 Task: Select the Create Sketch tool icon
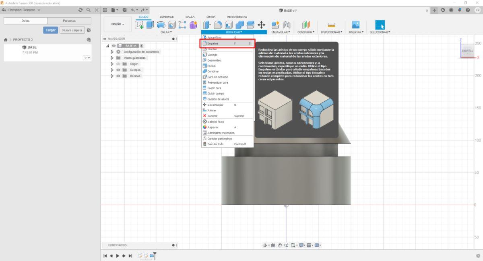(140, 25)
